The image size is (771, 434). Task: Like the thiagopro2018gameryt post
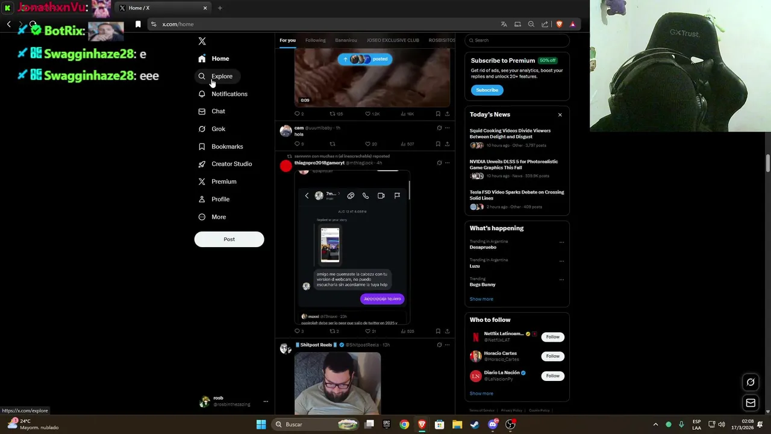pyautogui.click(x=370, y=331)
